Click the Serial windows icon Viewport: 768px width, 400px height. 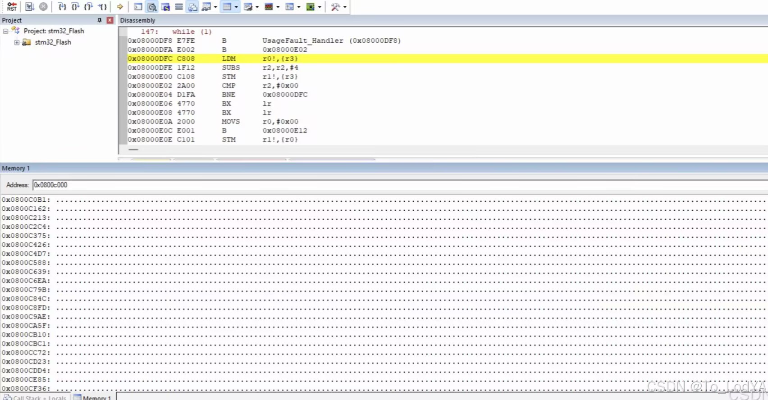point(248,7)
